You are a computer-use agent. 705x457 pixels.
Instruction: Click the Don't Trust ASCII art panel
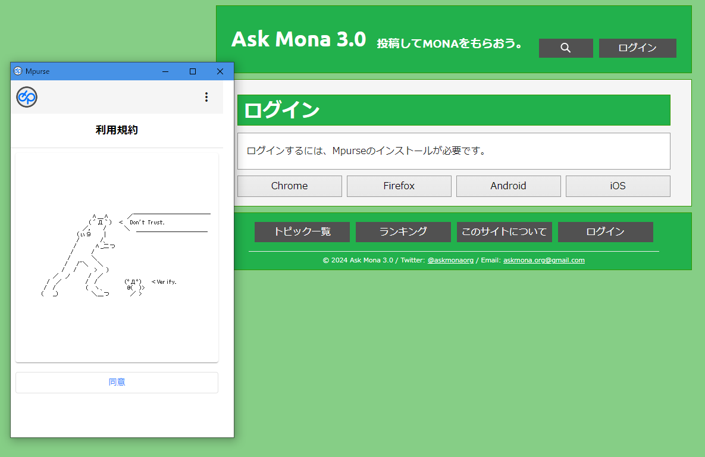pyautogui.click(x=117, y=258)
